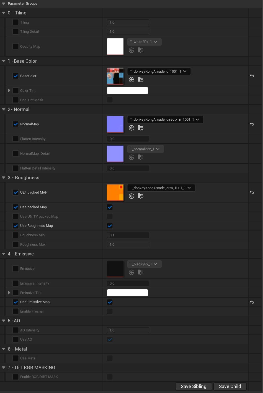Screen dimensions: 263x393
Task: Reset NormalMap parameter to default
Action: point(252,124)
